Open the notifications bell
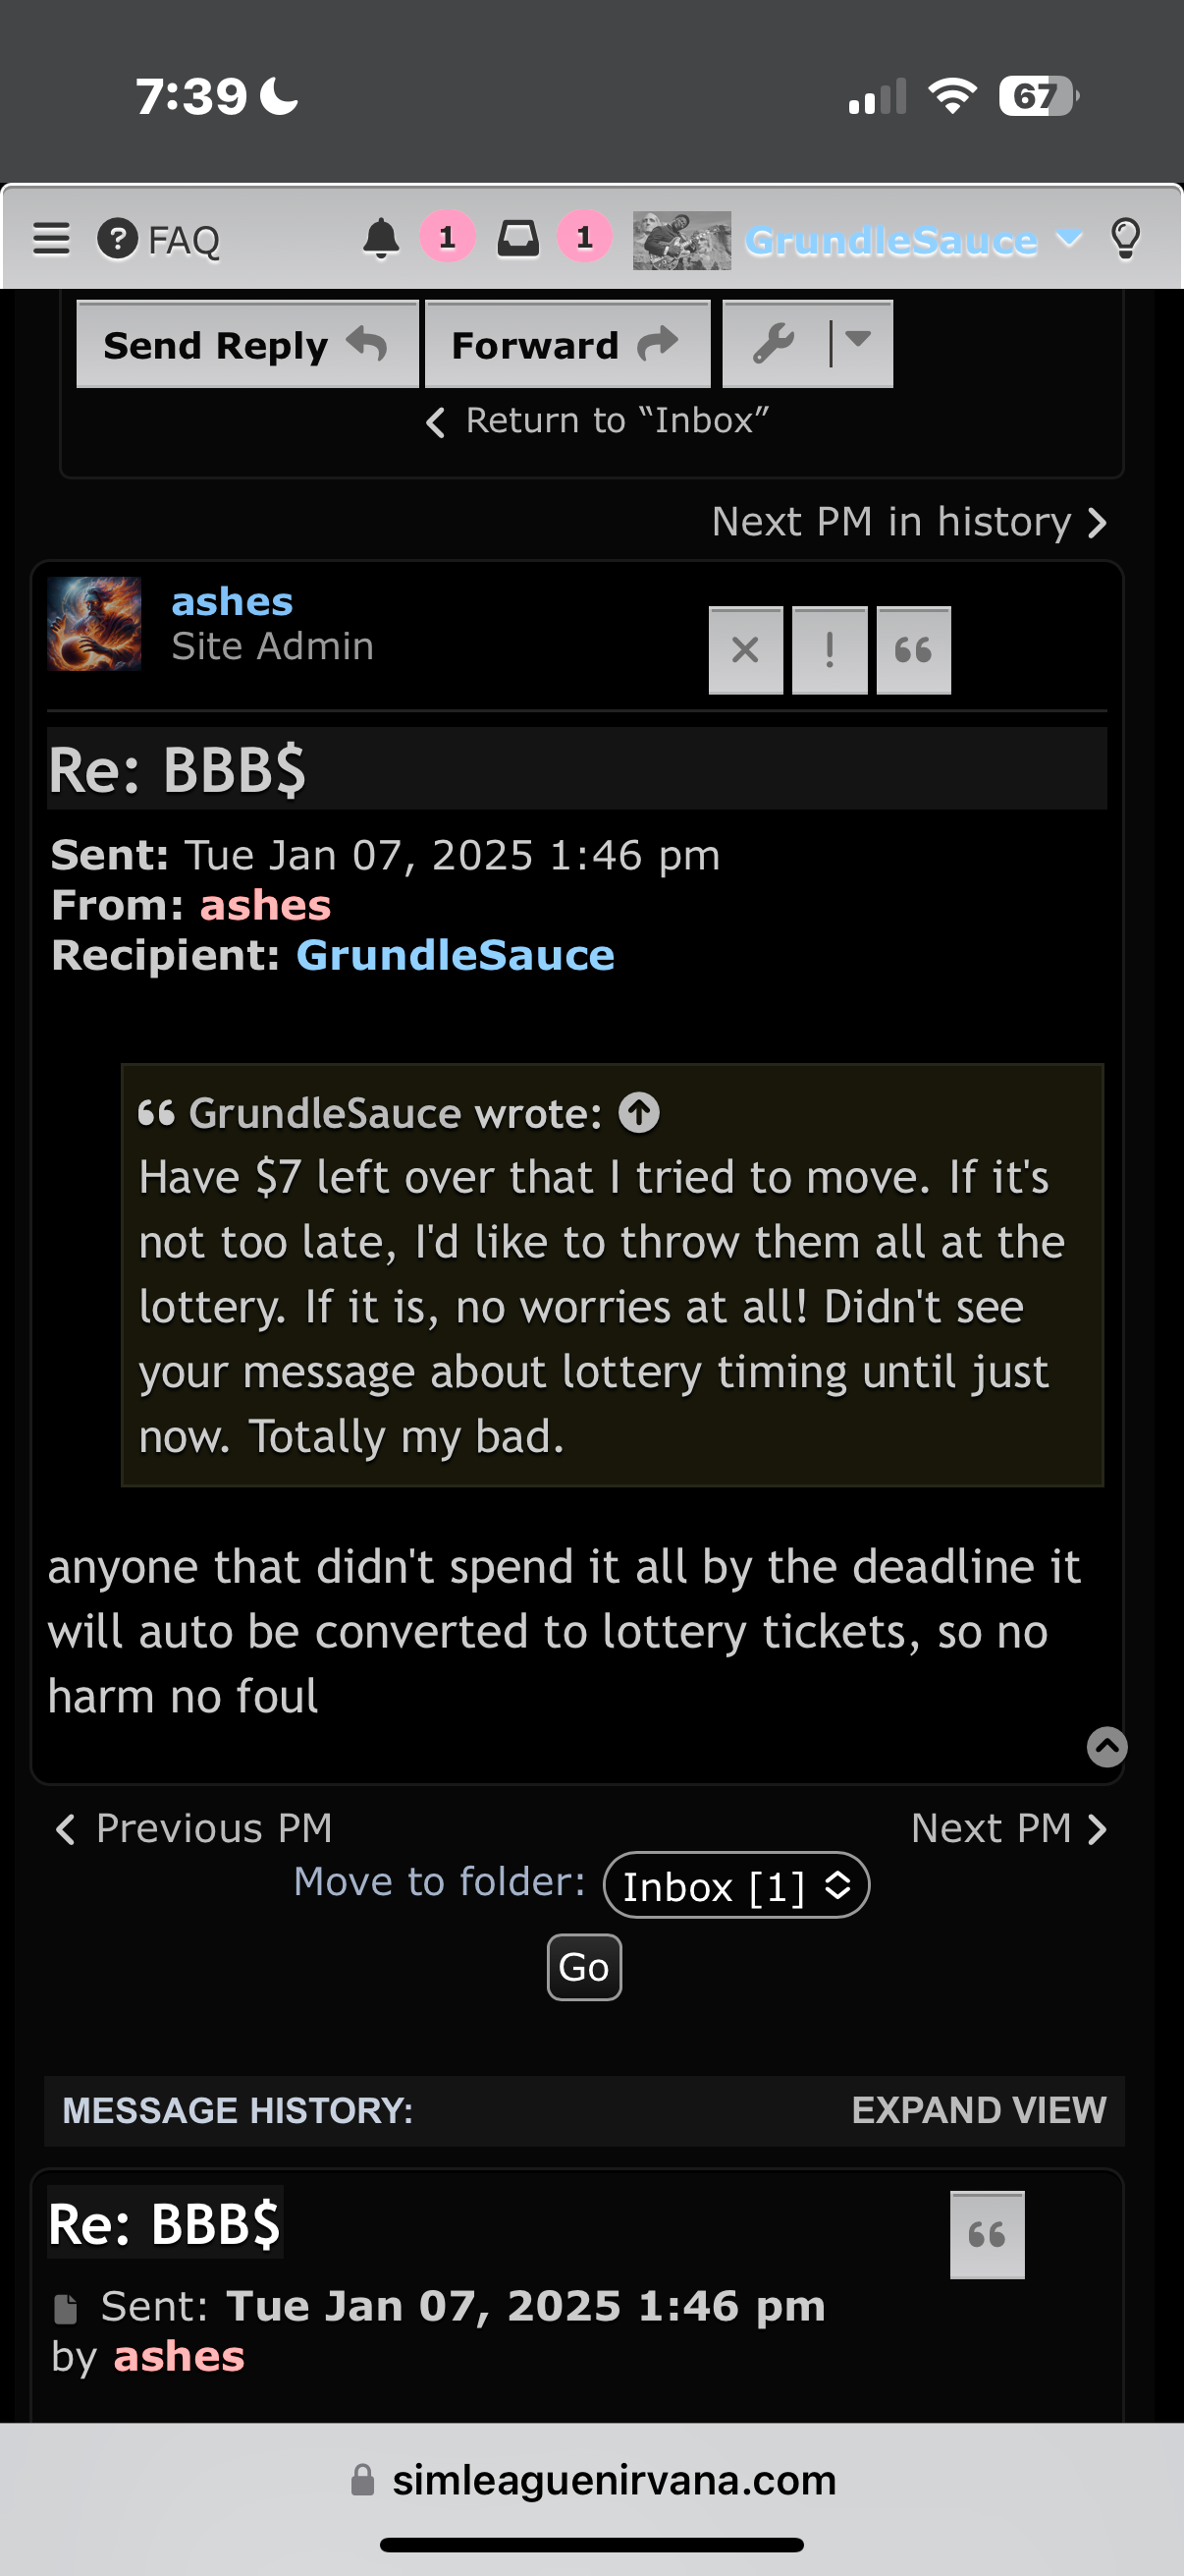This screenshot has height=2576, width=1184. pos(381,239)
